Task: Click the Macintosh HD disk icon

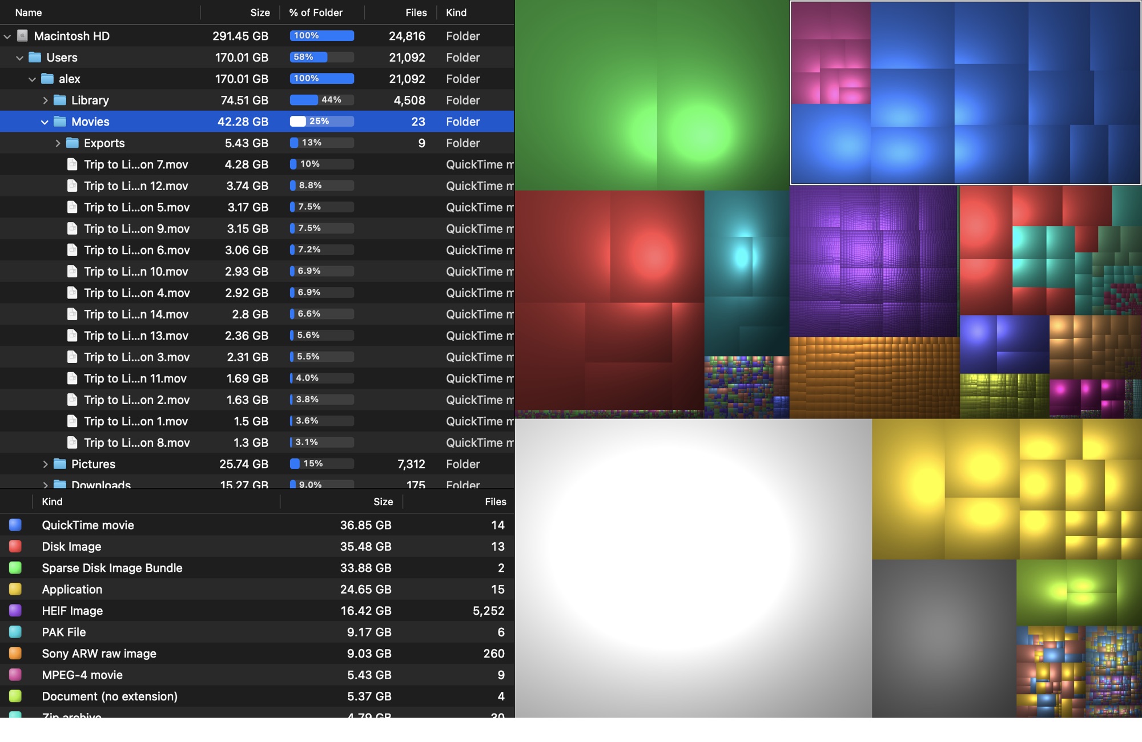Action: 22,36
